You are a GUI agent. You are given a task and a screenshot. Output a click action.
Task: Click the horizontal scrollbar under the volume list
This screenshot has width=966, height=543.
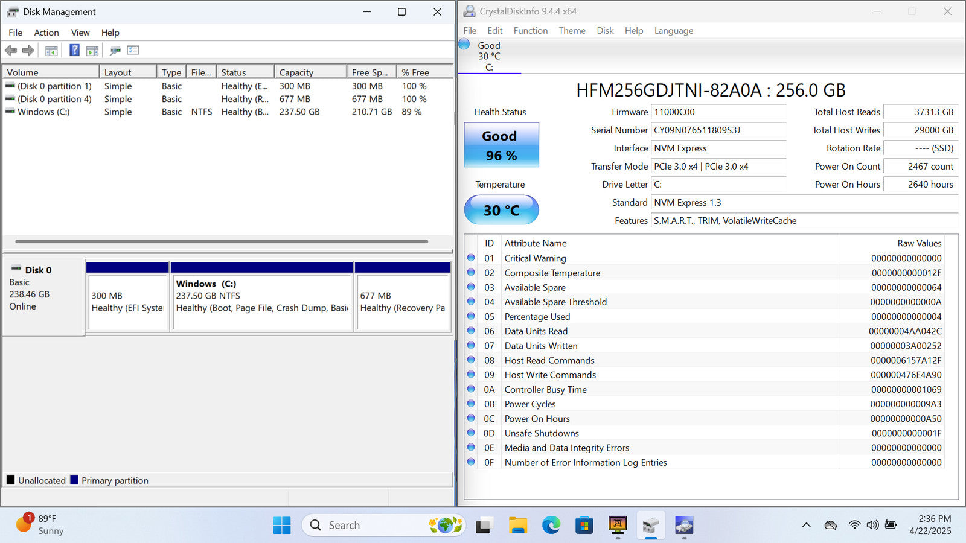(x=222, y=241)
